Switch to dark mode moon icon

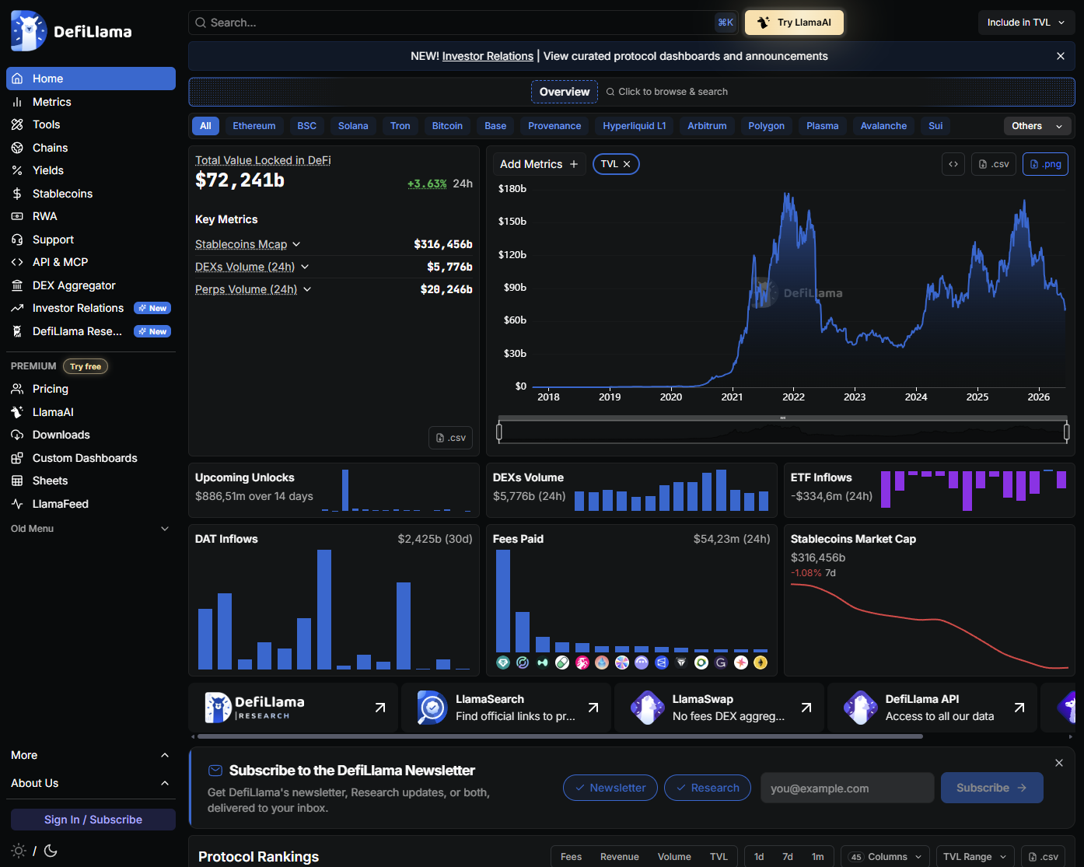51,851
